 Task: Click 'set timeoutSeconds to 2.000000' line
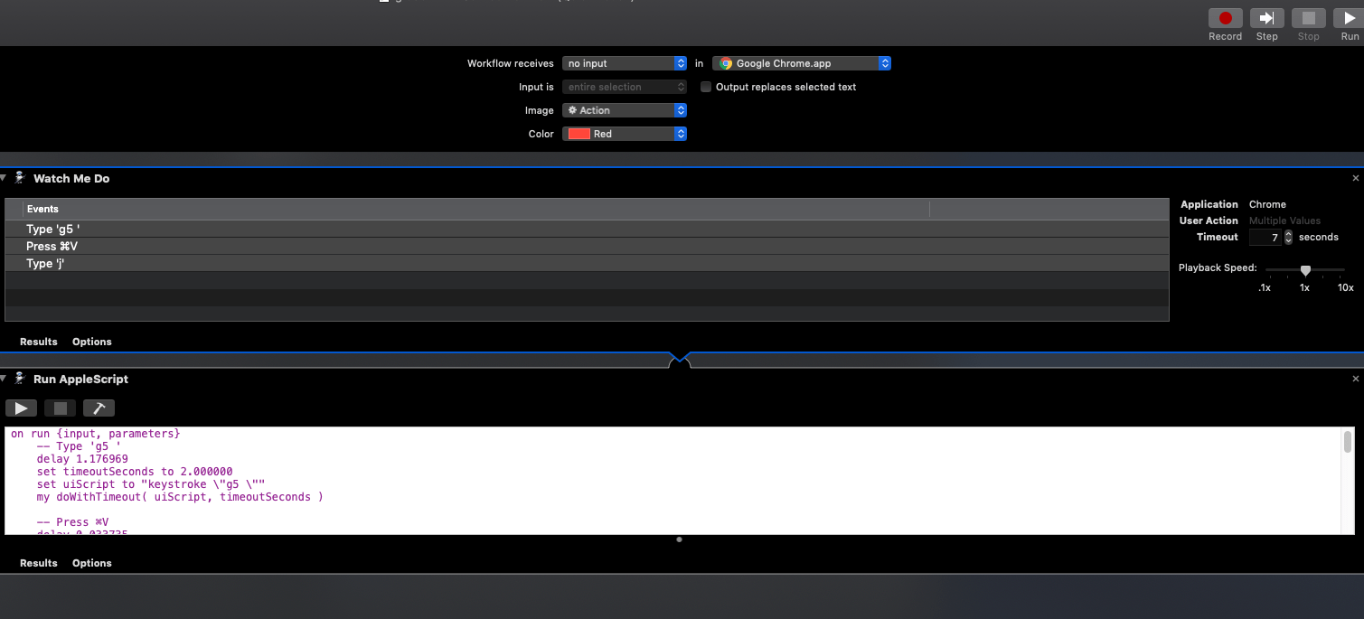click(x=135, y=472)
